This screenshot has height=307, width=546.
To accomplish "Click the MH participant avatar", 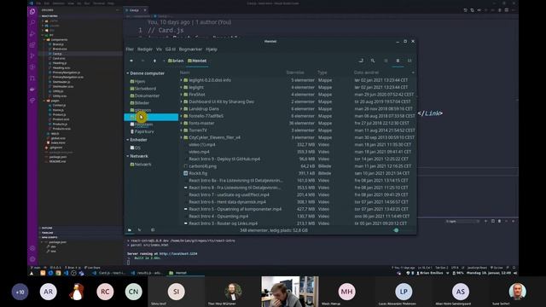I will point(346,292).
